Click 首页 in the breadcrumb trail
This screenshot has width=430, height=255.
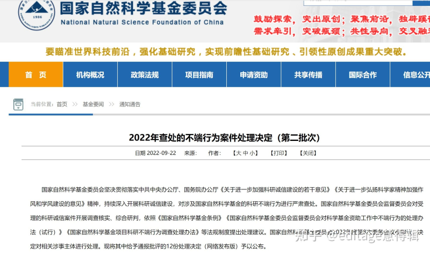click(x=62, y=104)
